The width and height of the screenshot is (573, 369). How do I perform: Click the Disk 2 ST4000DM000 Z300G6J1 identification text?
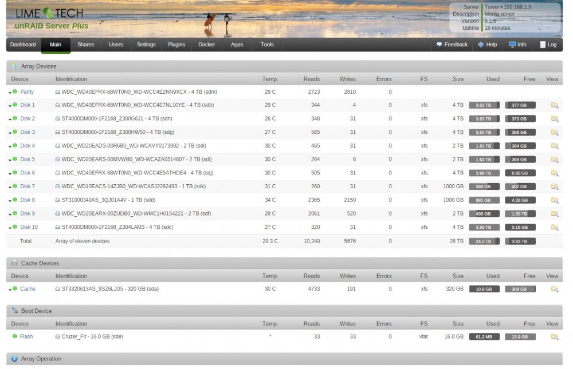(x=116, y=118)
